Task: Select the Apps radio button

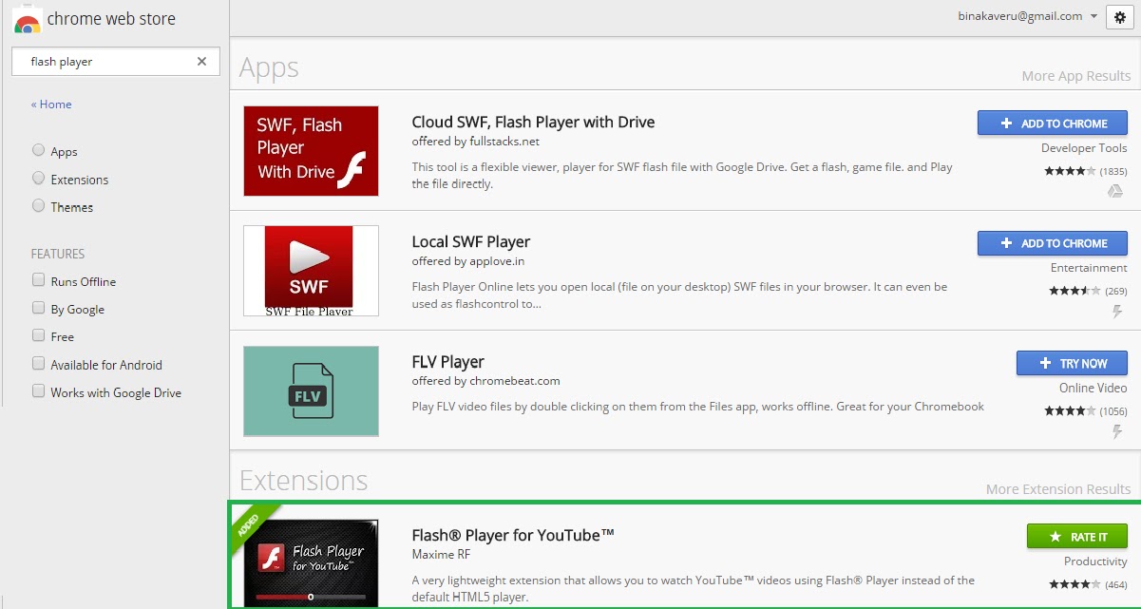Action: click(x=39, y=150)
